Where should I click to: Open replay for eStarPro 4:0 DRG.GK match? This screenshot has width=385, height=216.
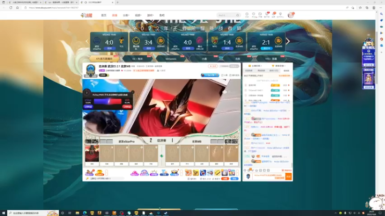point(188,48)
